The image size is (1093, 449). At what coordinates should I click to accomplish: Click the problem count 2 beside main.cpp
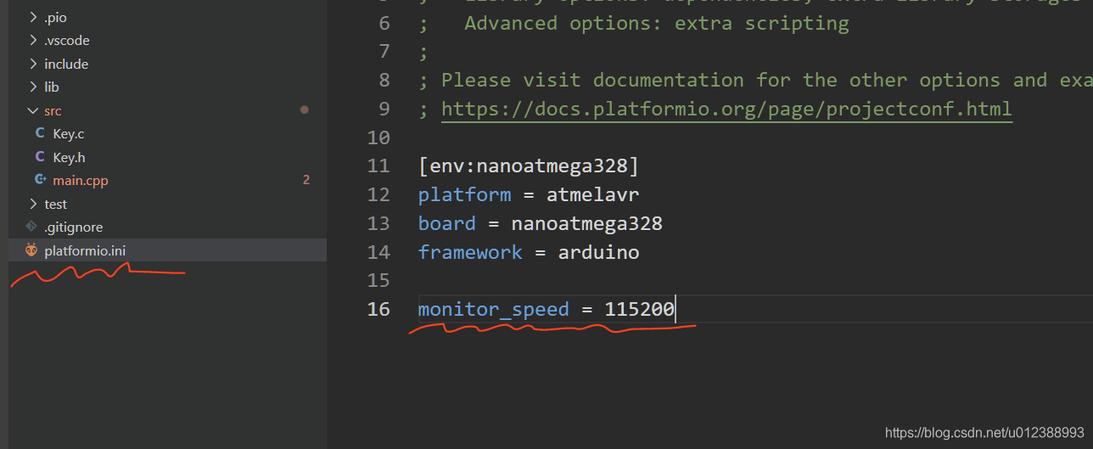click(x=306, y=180)
